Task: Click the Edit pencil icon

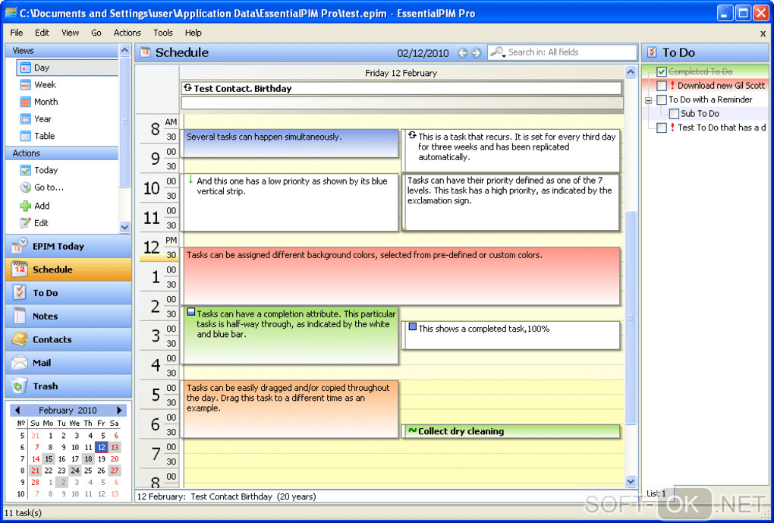Action: (x=26, y=222)
